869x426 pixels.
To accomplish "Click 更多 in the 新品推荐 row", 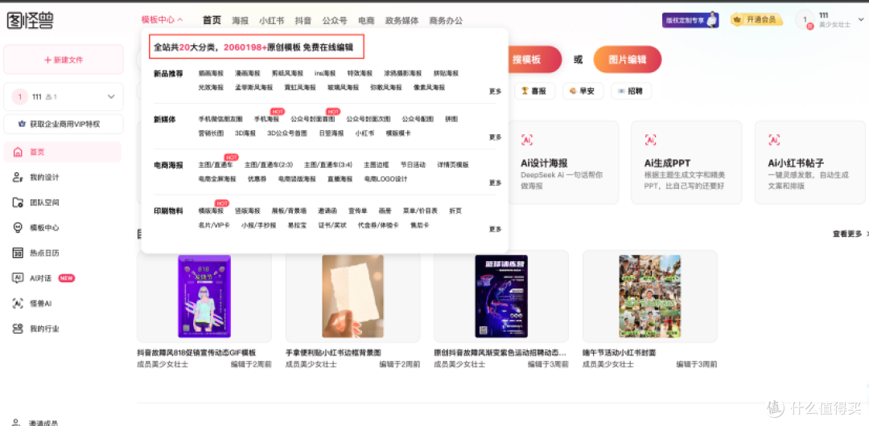I will click(x=495, y=92).
